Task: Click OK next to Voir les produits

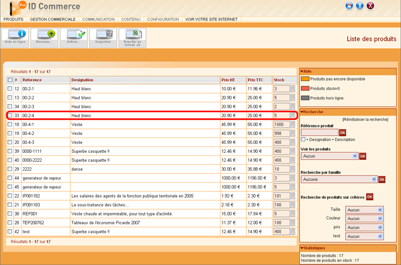Action: coord(362,156)
